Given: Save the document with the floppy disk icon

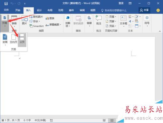Looking at the screenshot, I should [6, 4].
